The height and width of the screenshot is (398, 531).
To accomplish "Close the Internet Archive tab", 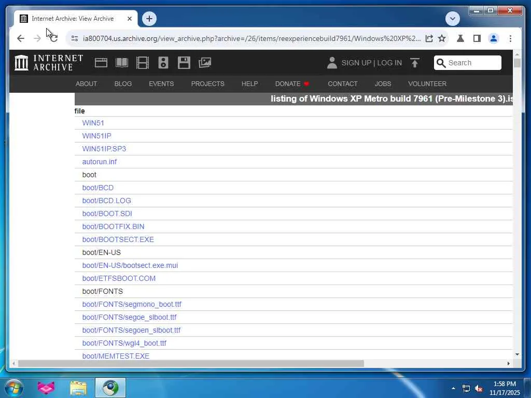I will [x=130, y=19].
